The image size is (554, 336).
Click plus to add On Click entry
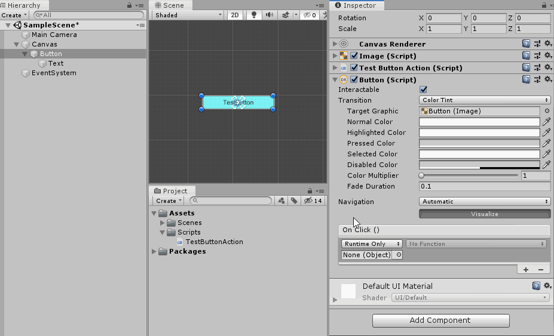click(x=526, y=270)
